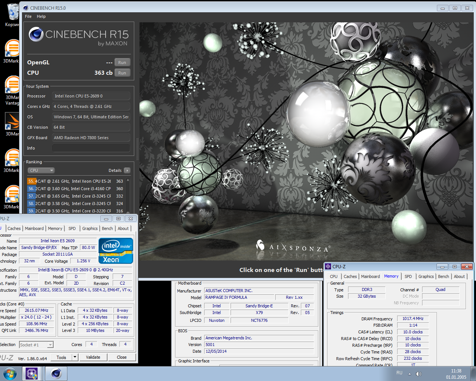Open the ranking CPU dropdown

[41, 170]
